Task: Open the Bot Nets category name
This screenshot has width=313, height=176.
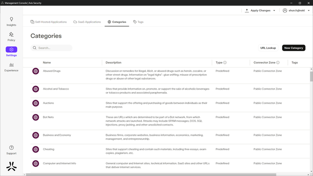Action: click(48, 117)
